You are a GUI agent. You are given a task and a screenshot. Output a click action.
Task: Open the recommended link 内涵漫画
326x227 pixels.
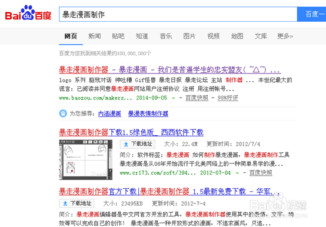[x=109, y=113]
